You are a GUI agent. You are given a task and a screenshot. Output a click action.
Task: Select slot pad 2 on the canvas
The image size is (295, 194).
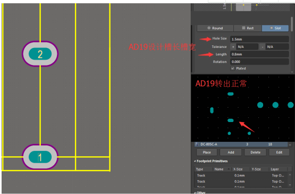pos(40,54)
